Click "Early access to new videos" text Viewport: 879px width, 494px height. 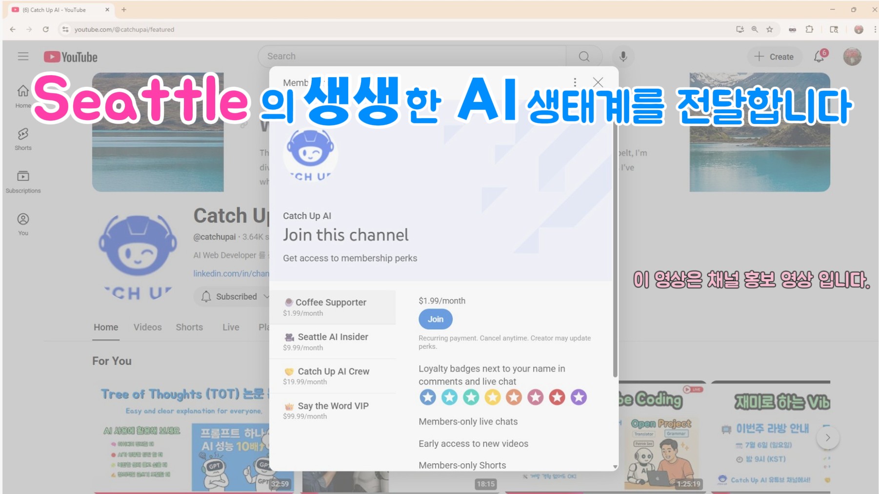point(473,444)
